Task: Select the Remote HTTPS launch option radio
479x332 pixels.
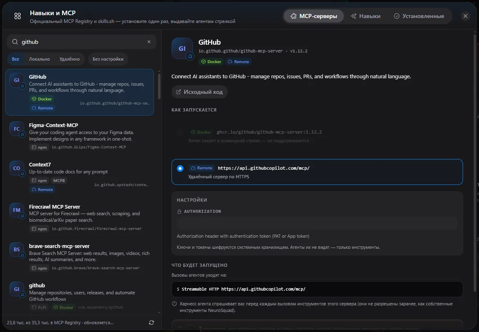Action: [180, 168]
